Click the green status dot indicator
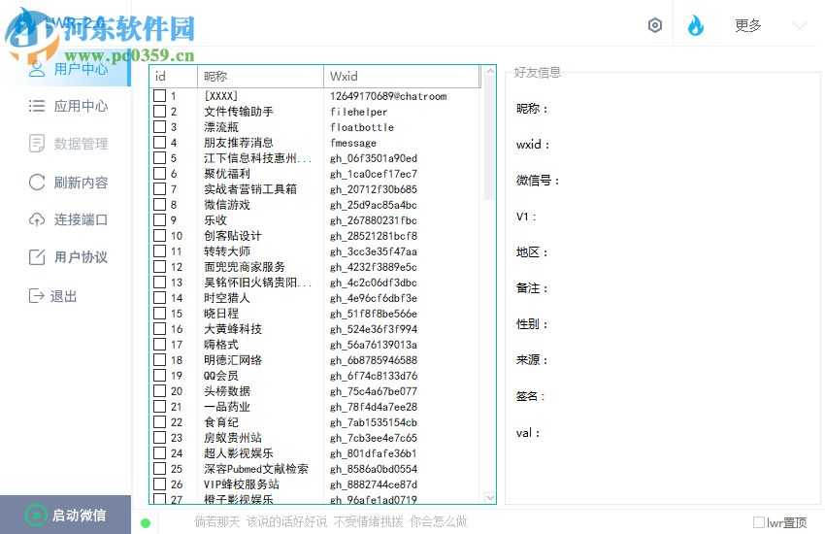 click(146, 523)
